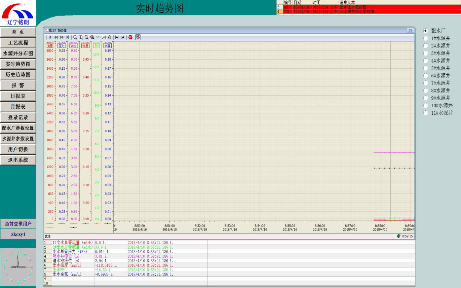This screenshot has width=461, height=288.
Task: Click the magenta 液位 axis label
Action: coord(73,45)
